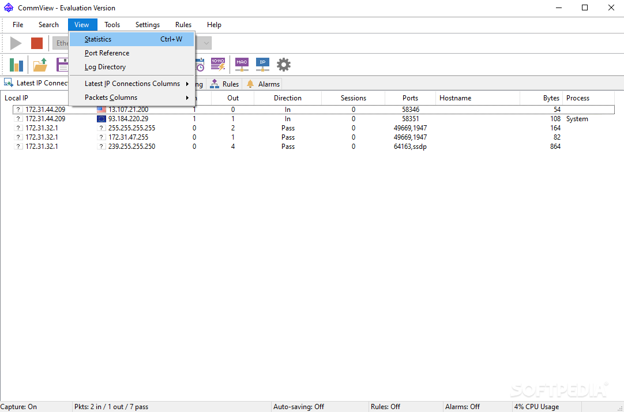624x412 pixels.
Task: Sort by Sessions column header
Action: coord(354,98)
